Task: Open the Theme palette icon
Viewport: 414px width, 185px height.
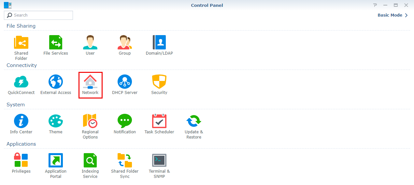Action: point(56,121)
